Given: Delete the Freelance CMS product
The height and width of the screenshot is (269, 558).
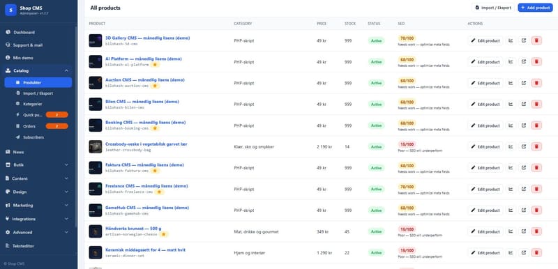Looking at the screenshot, I should pyautogui.click(x=536, y=189).
